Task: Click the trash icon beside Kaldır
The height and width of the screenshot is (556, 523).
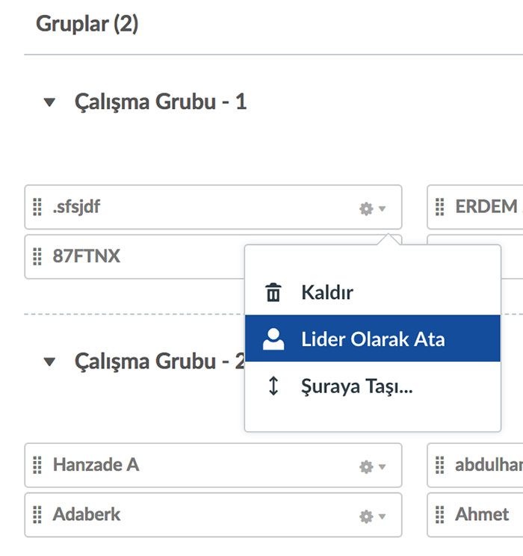Action: [x=273, y=292]
